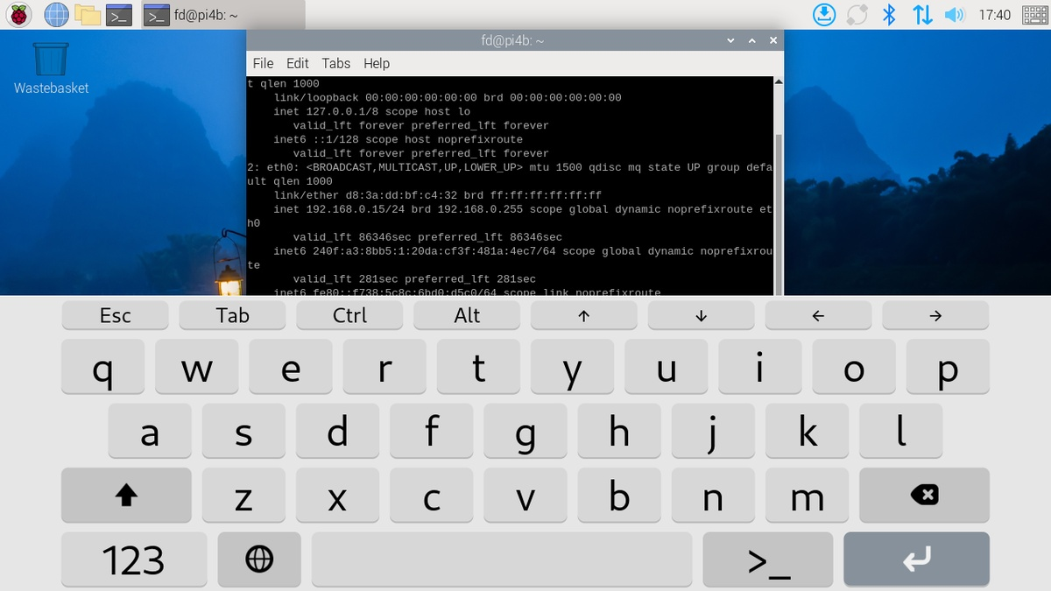This screenshot has width=1051, height=591.
Task: Tap the w key
Action: point(197,367)
